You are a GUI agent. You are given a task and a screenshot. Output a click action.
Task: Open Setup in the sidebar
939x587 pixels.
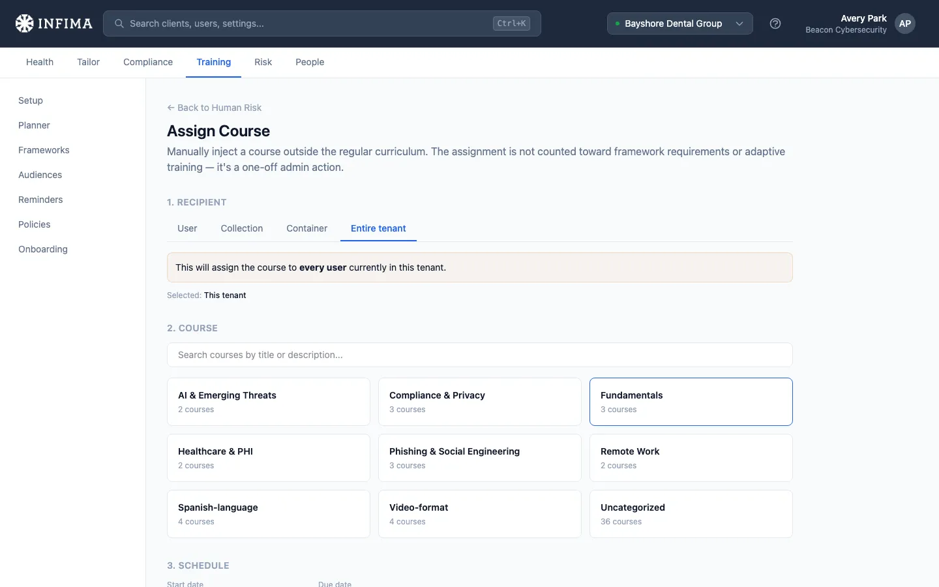click(31, 100)
